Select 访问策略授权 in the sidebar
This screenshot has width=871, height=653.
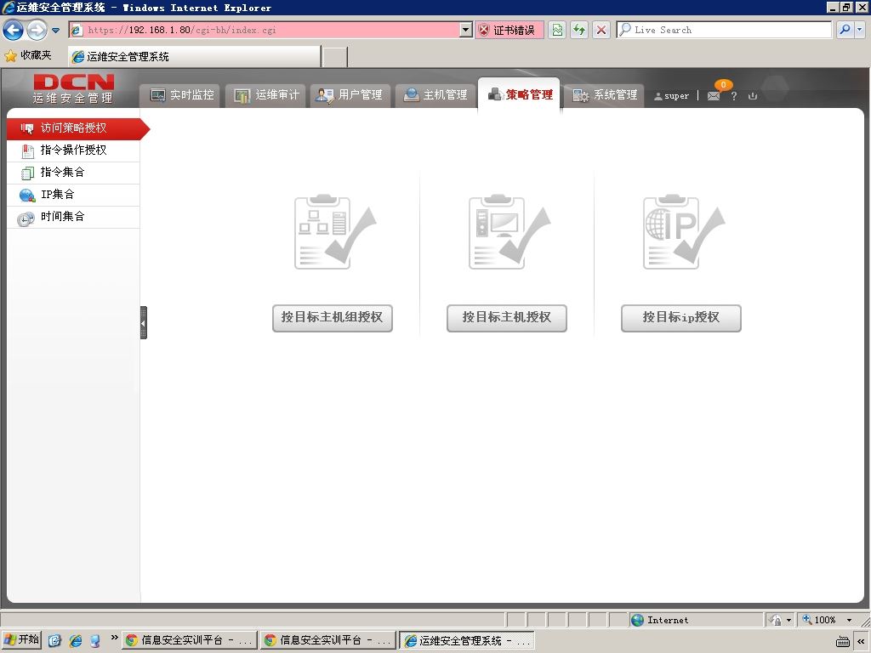tap(77, 128)
